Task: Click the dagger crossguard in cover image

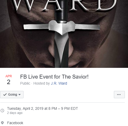Action: click(x=62, y=27)
